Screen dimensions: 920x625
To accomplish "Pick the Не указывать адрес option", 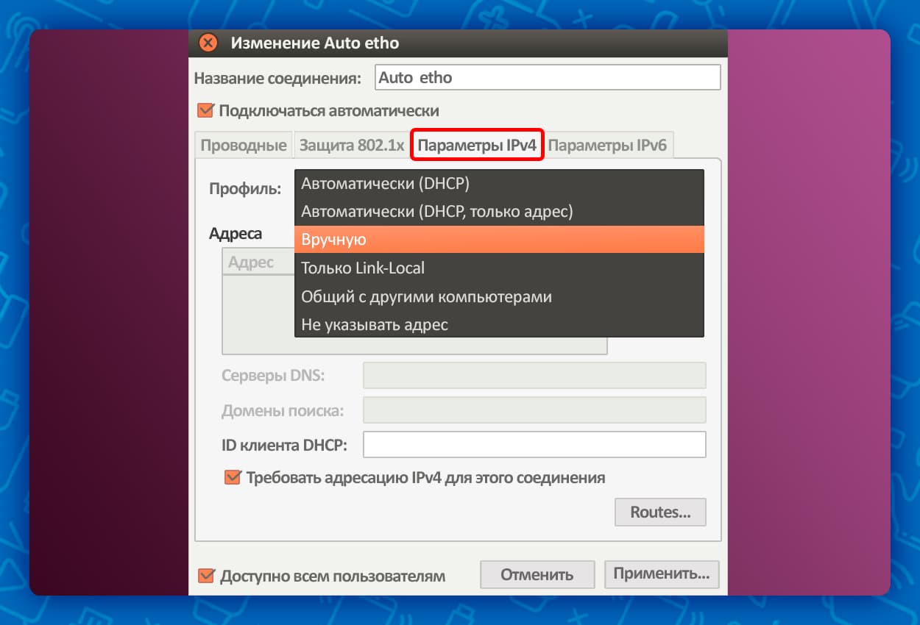I will 499,324.
